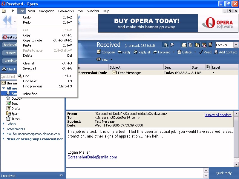This screenshot has height=179, width=239.
Task: Open the Navigation menu
Action: pos(47,11)
